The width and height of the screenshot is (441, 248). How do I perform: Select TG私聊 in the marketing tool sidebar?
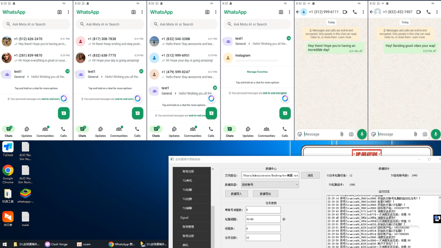tap(187, 190)
